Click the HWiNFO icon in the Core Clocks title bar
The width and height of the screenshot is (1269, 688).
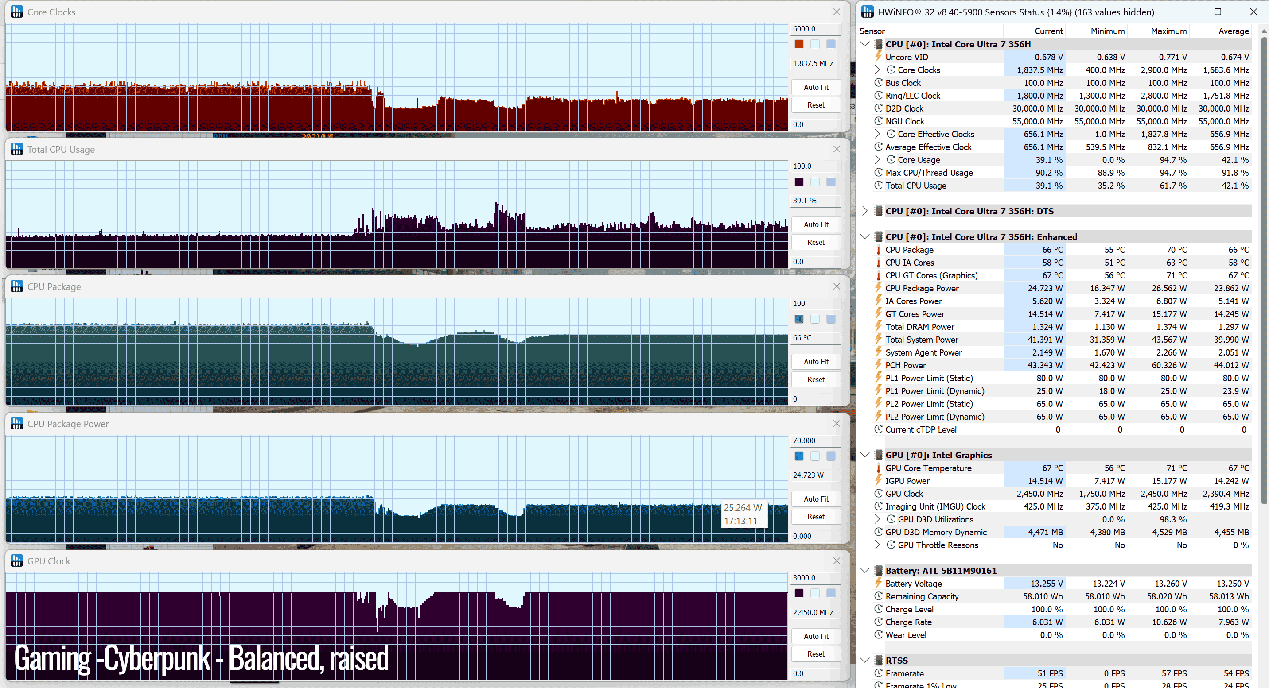[17, 12]
